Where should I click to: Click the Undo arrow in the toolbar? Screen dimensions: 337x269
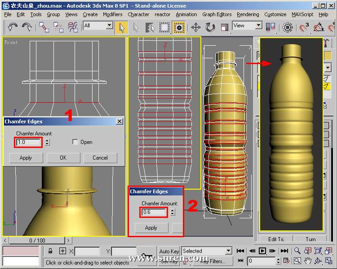coord(13,27)
